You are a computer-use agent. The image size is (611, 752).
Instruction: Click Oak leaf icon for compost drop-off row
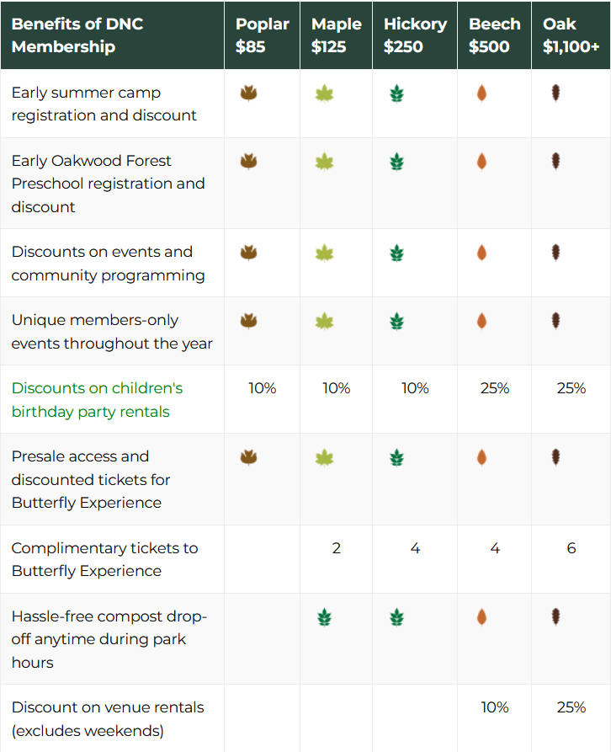coord(556,616)
